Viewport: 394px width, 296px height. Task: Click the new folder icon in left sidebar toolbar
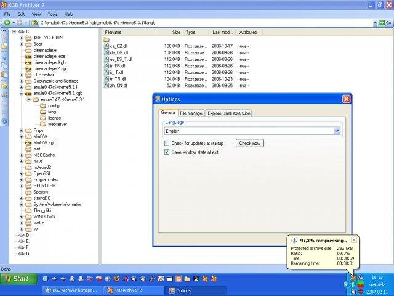pos(4,46)
